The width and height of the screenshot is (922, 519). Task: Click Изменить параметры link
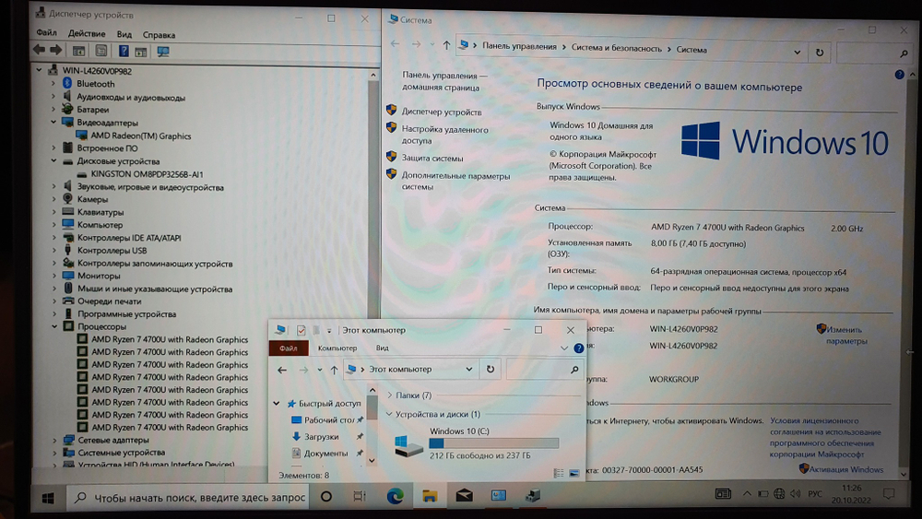coord(846,335)
